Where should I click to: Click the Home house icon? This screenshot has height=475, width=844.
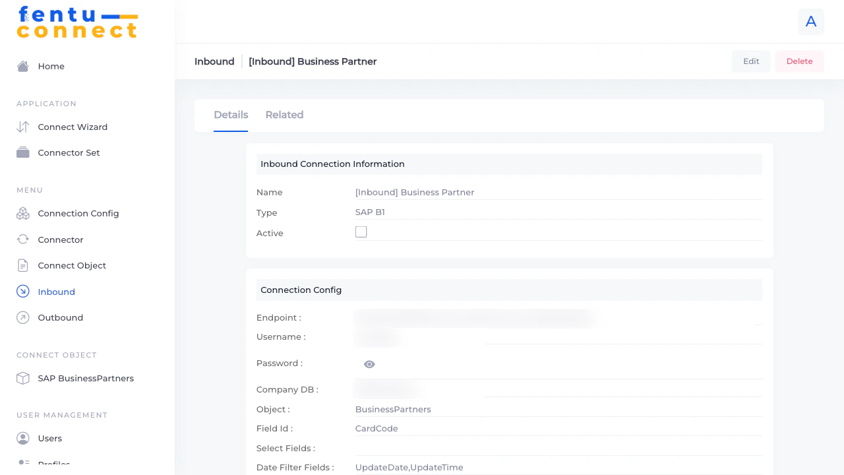point(23,66)
